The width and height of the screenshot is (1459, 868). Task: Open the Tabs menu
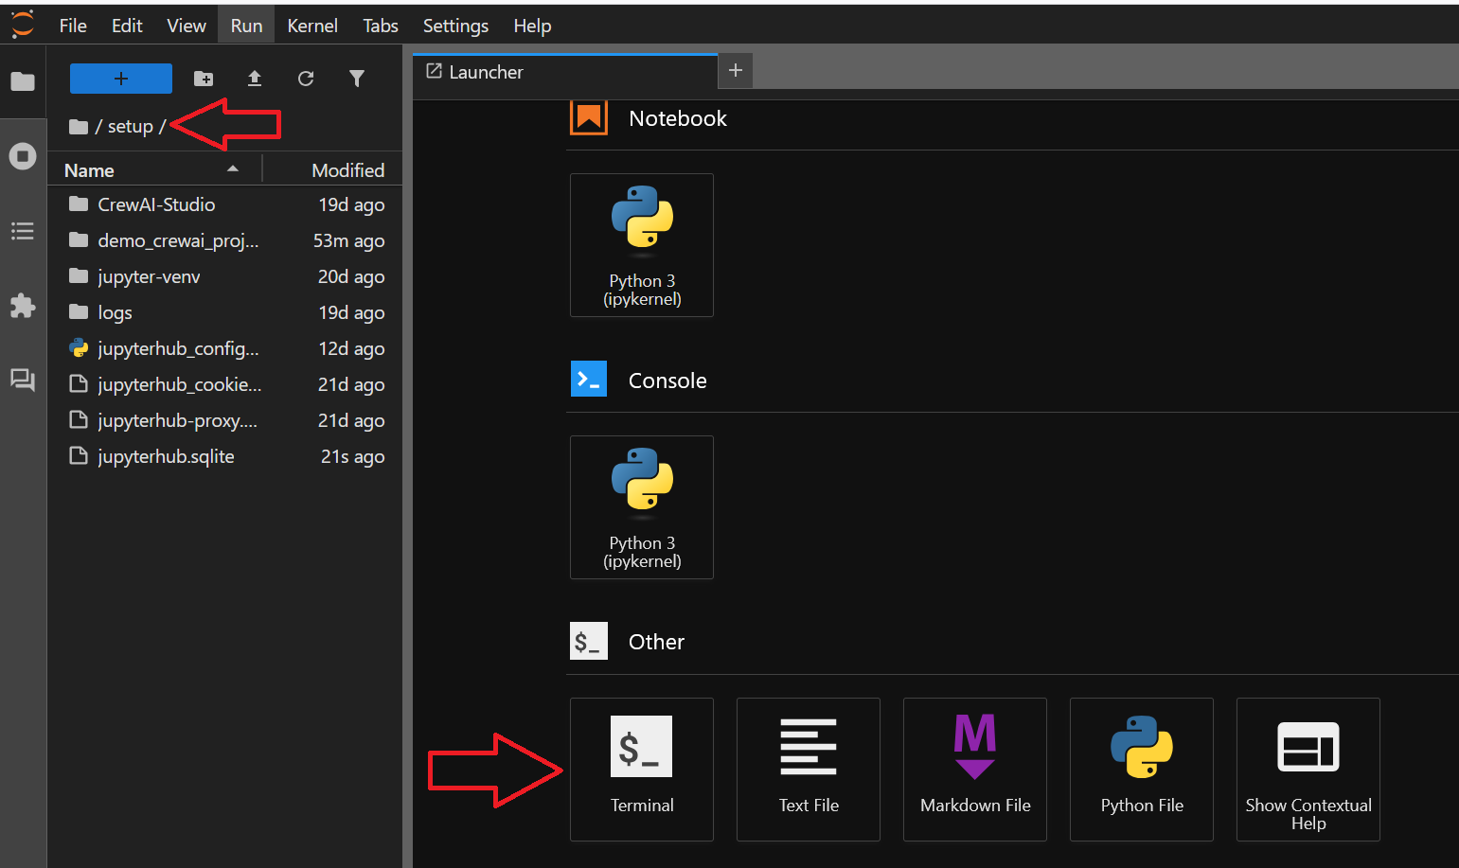(381, 26)
